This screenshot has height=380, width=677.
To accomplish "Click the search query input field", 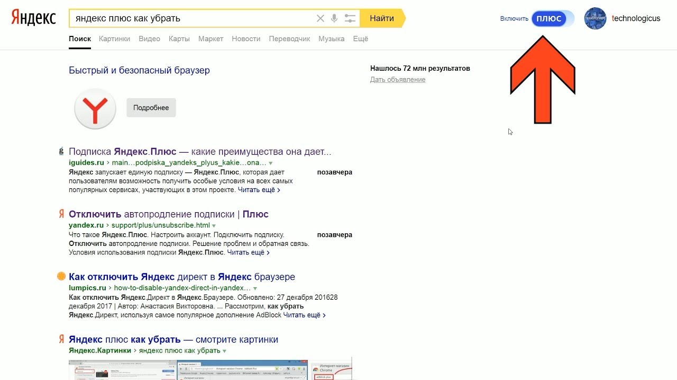I will (x=190, y=18).
